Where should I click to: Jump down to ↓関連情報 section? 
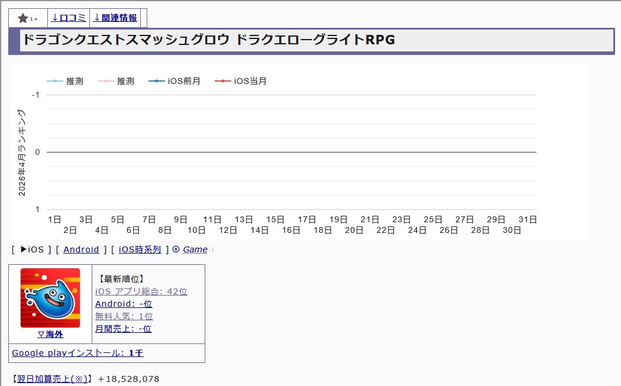click(115, 18)
